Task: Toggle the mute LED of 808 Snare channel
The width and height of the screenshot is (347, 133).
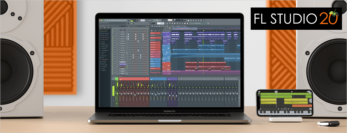Action: [x=112, y=41]
